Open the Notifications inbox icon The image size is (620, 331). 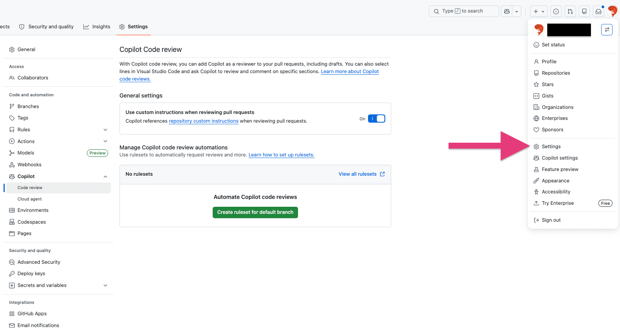[x=598, y=11]
